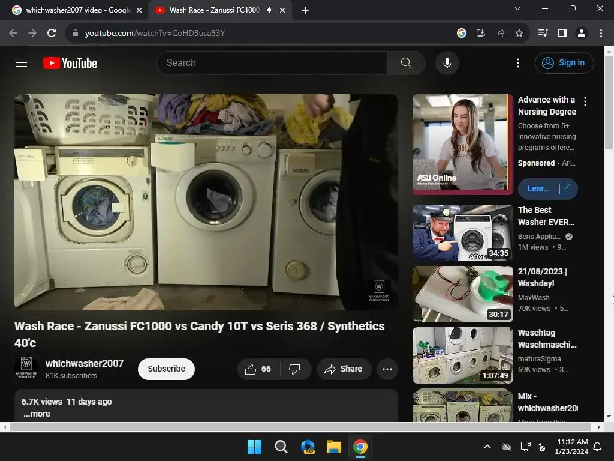This screenshot has width=614, height=461.
Task: Start voice search with the microphone
Action: click(x=447, y=62)
